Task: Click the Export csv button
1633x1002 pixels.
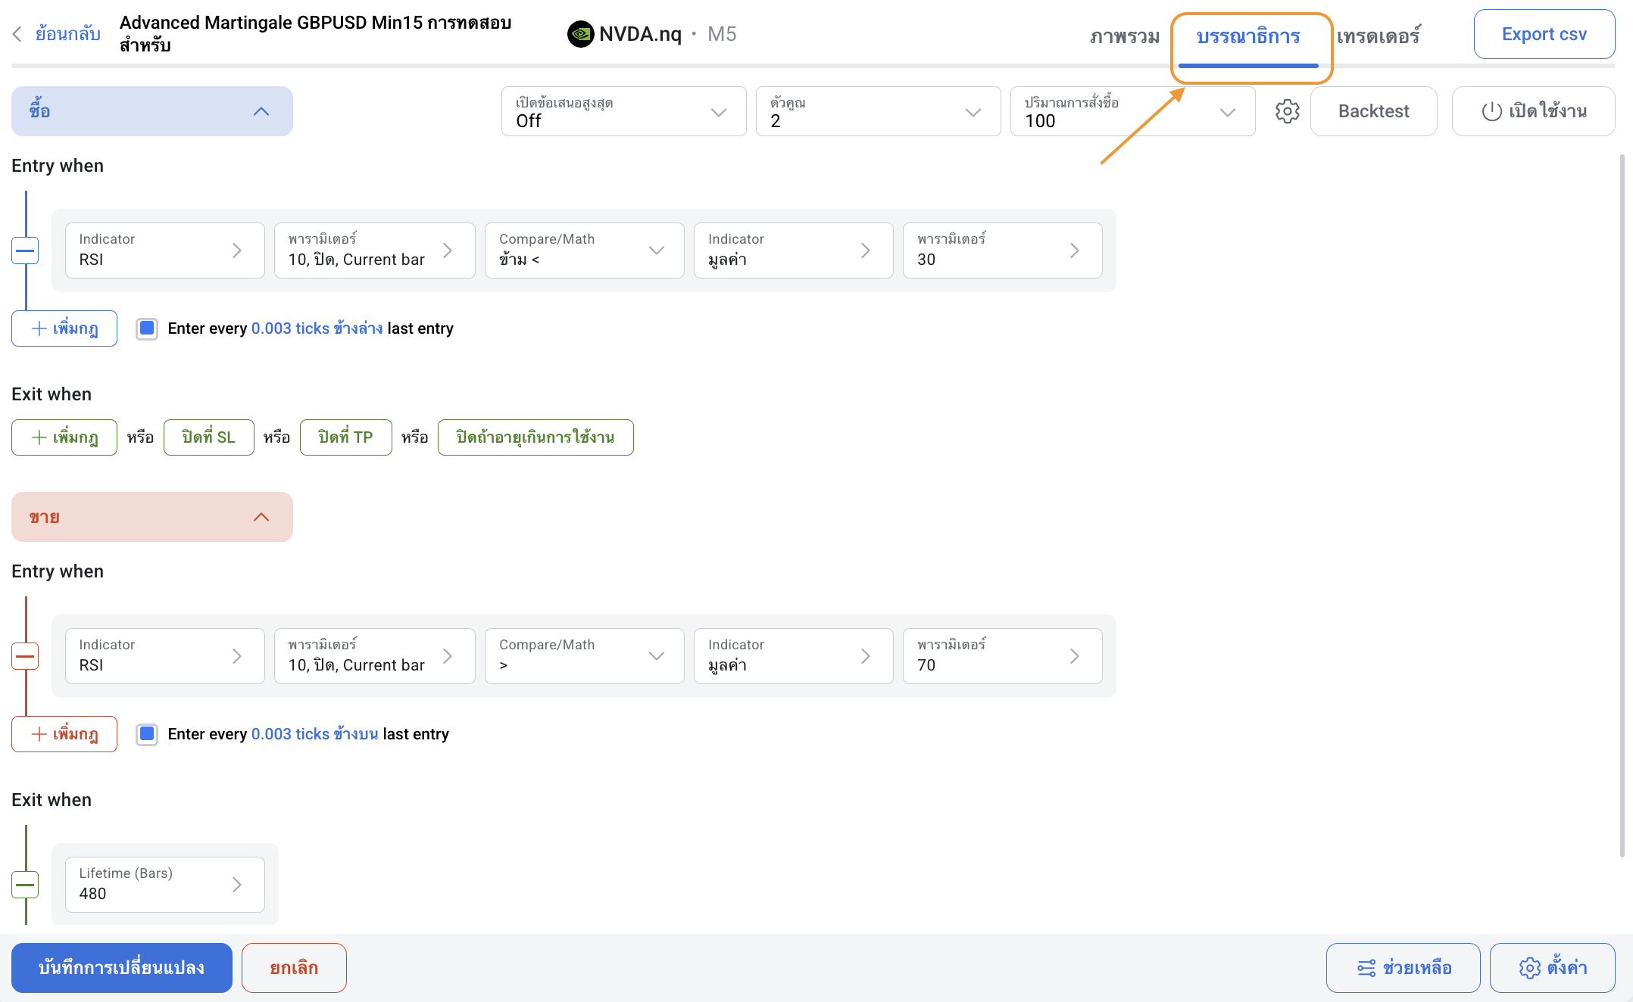Action: 1544,34
